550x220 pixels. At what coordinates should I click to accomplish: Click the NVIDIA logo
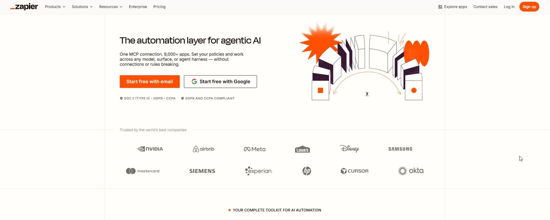(150, 149)
